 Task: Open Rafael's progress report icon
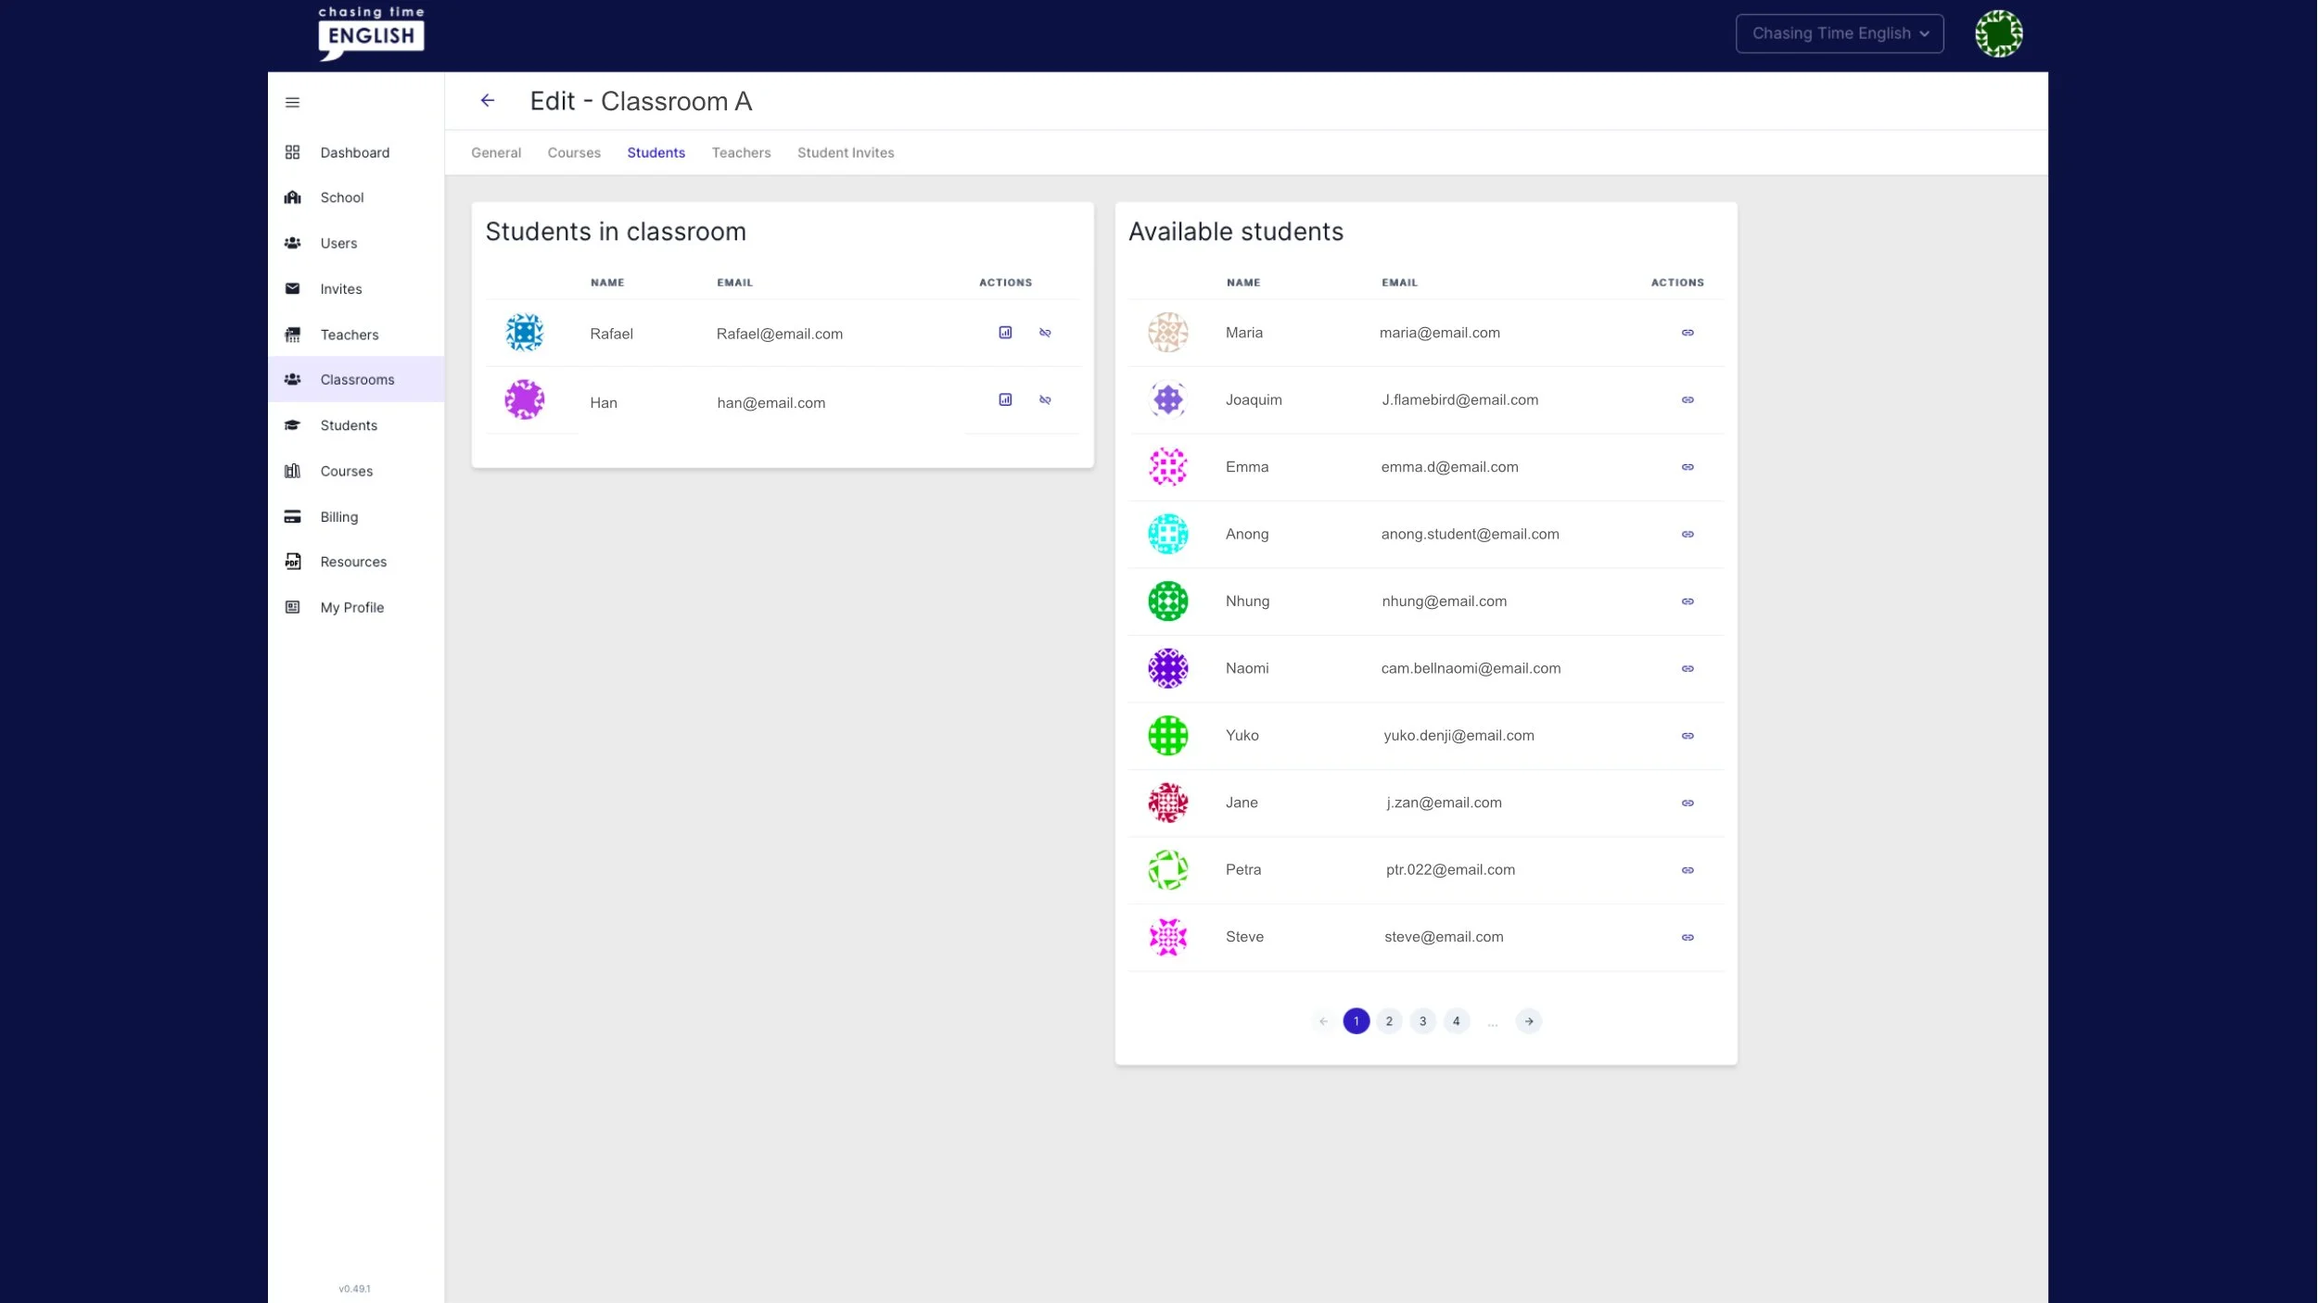[x=1005, y=333]
